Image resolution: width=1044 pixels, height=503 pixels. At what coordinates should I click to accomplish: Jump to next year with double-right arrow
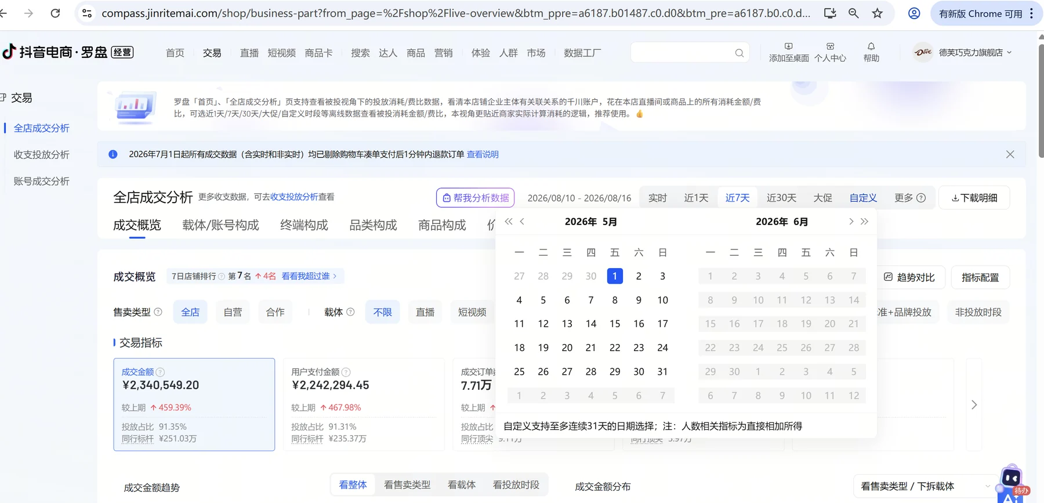click(x=864, y=222)
